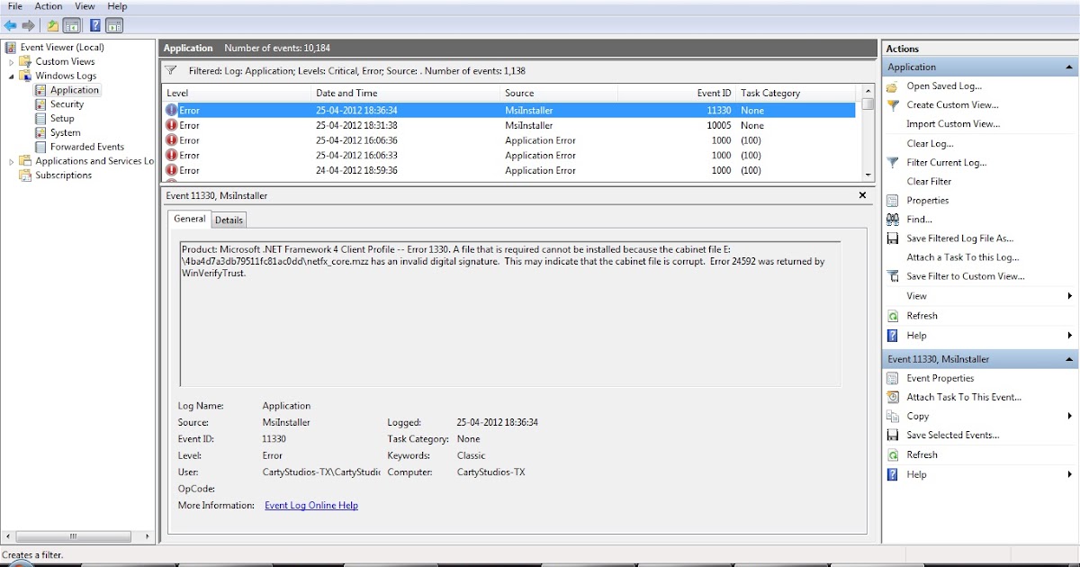Screen dimensions: 1080x567
Task: Click the filter funnel icon above event list
Action: pyautogui.click(x=171, y=70)
